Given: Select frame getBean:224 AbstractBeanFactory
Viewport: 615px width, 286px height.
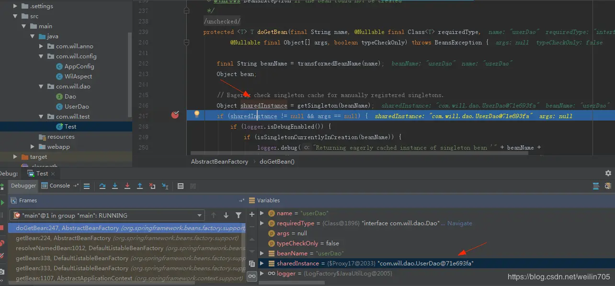Looking at the screenshot, I should pos(127,238).
